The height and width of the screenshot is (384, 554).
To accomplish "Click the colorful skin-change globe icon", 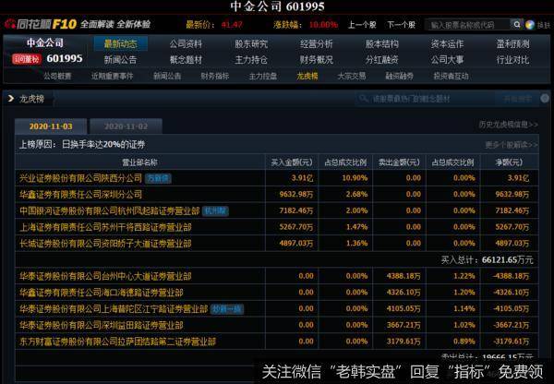I will 530,25.
